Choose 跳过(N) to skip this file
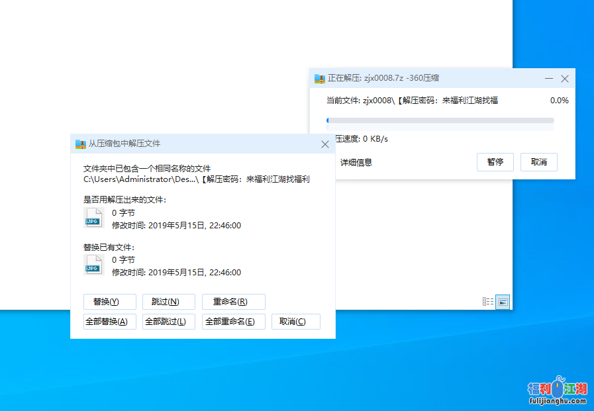The height and width of the screenshot is (411, 594). click(x=168, y=302)
